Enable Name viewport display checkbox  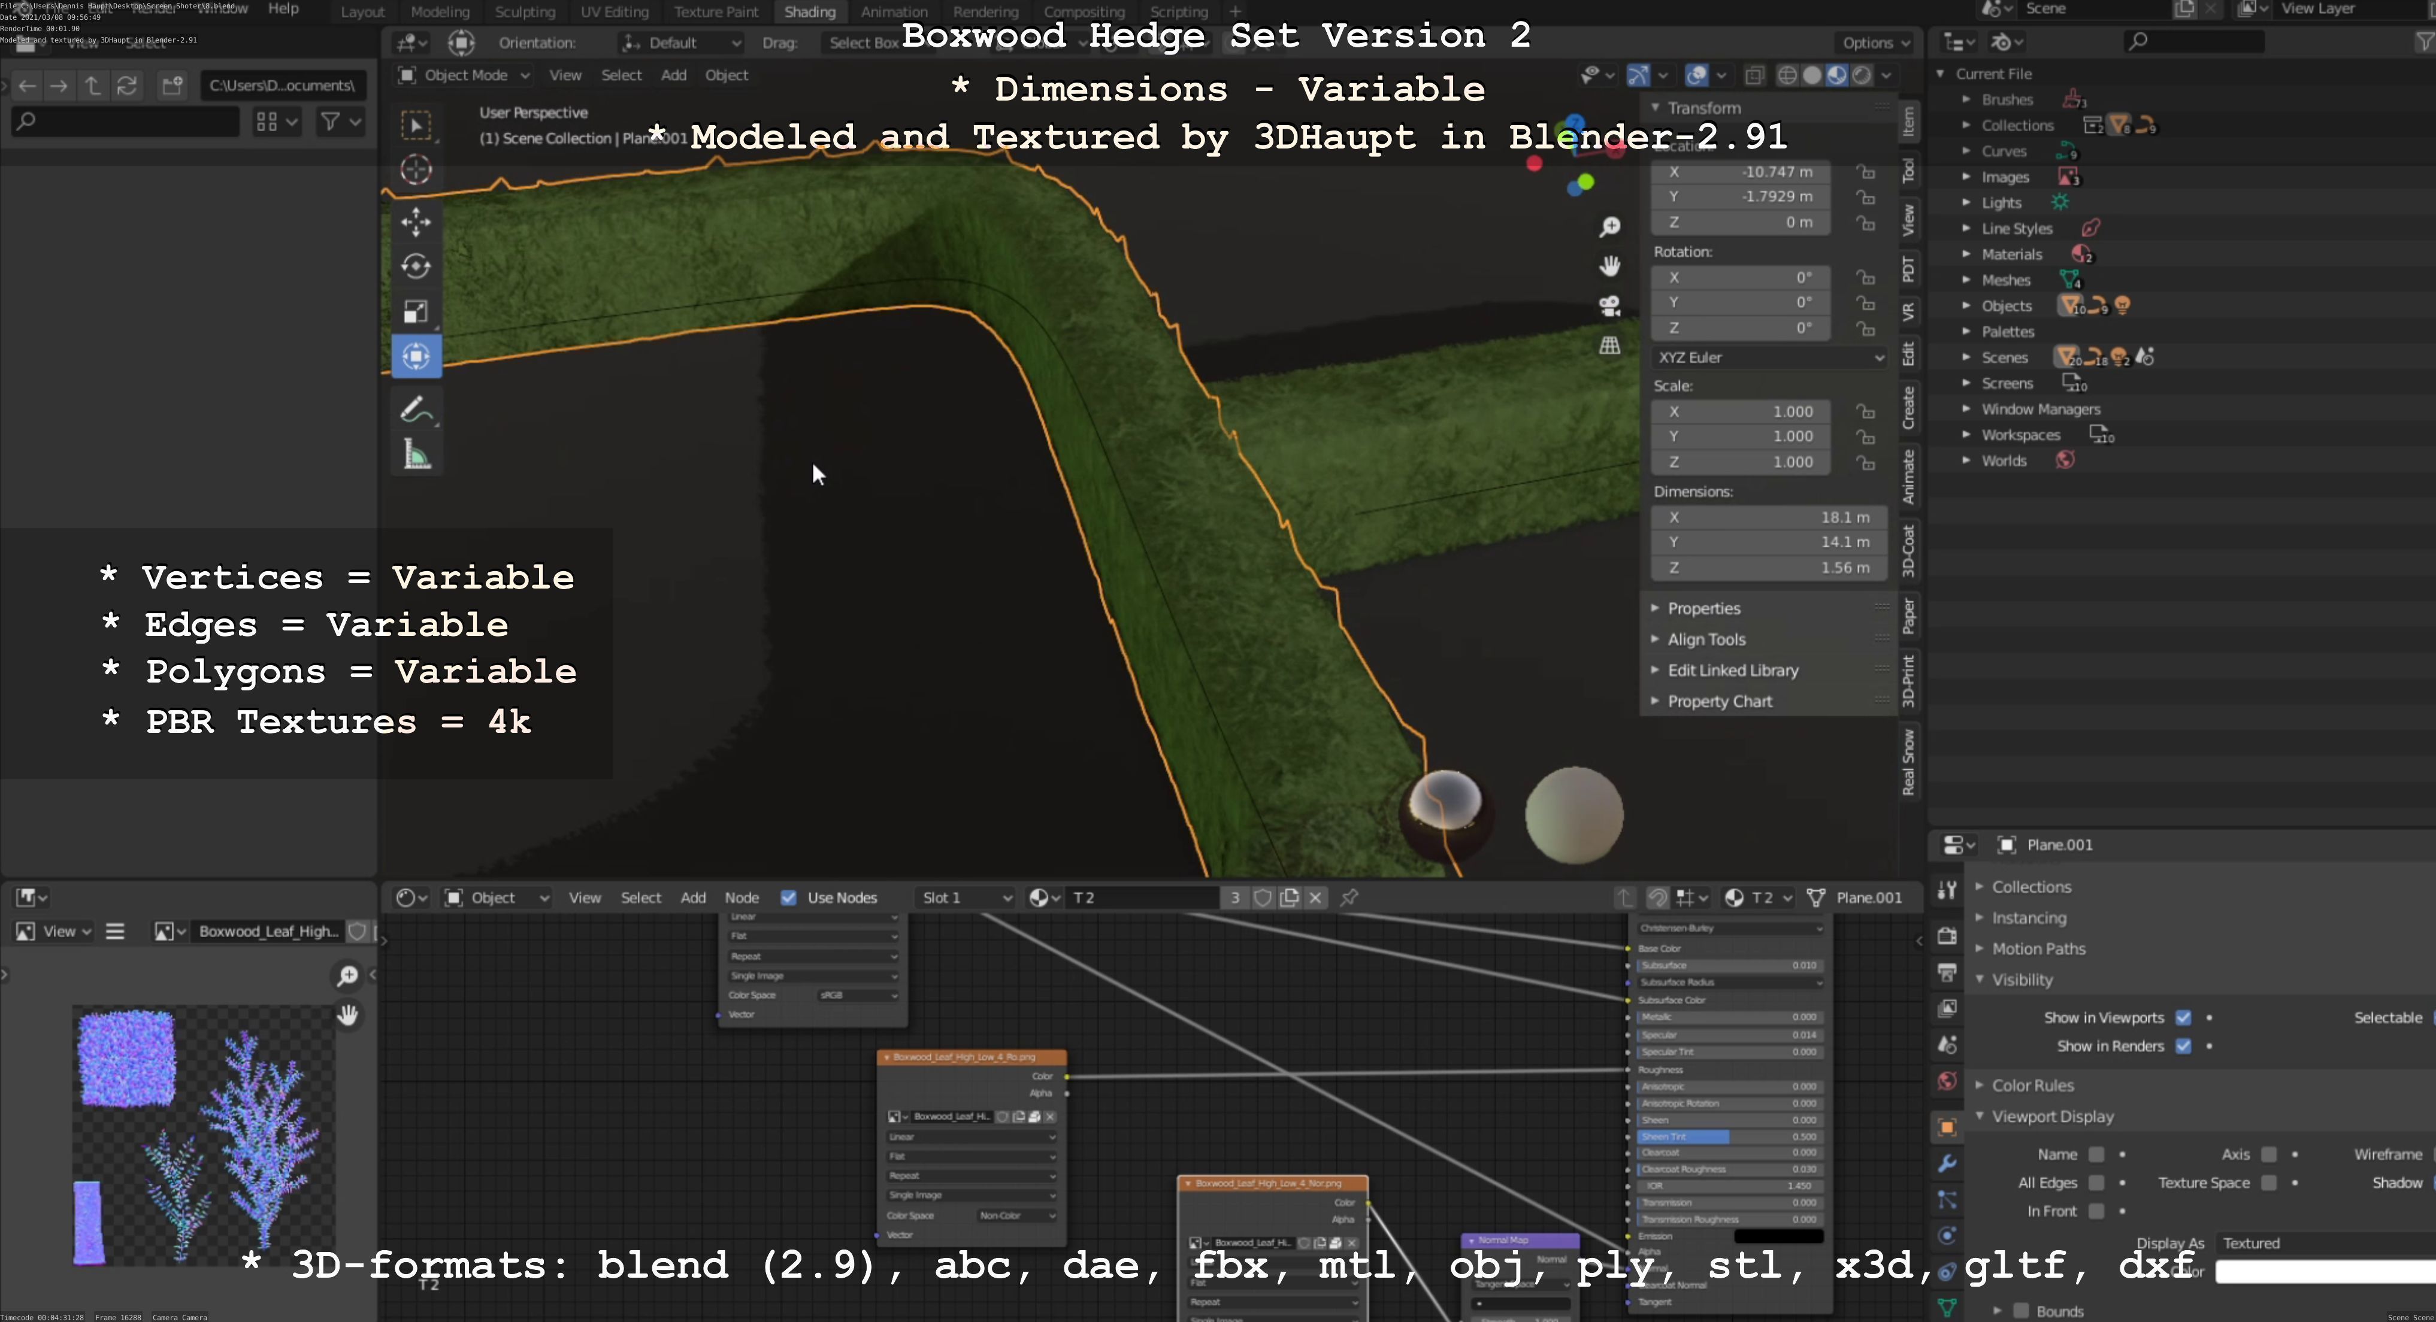[2096, 1155]
